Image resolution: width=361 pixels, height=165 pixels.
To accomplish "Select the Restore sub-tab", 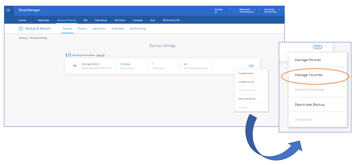I will [x=82, y=28].
